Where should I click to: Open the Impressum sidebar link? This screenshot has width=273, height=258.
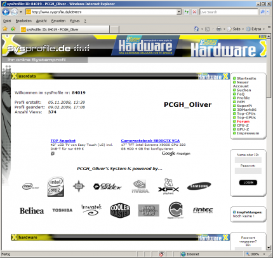pos(248,133)
